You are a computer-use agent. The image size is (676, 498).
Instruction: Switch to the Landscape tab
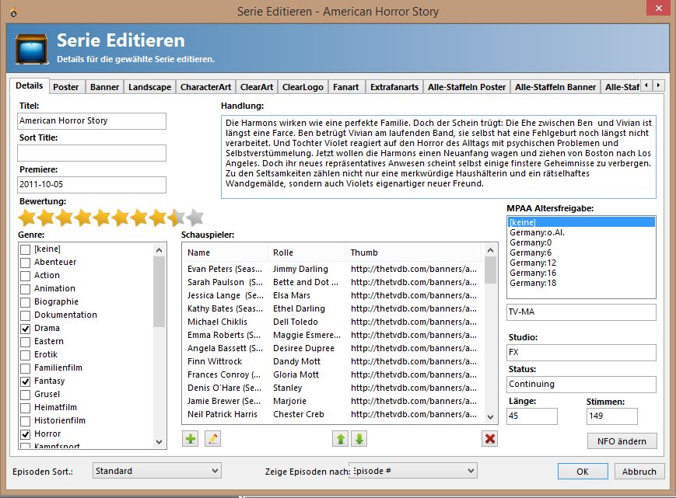(x=149, y=87)
